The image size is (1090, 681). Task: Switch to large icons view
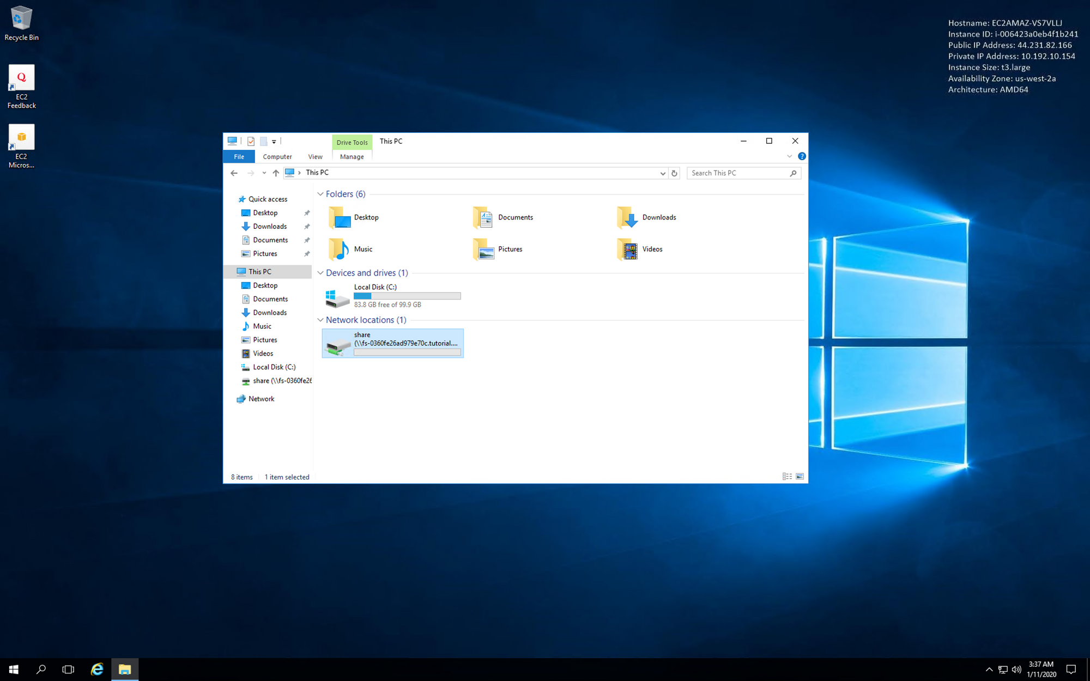(800, 477)
